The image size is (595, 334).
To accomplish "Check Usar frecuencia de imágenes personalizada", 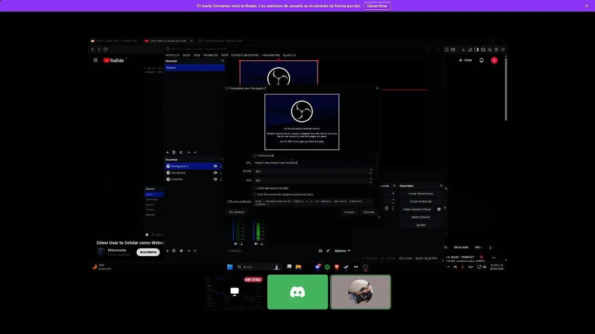I will (x=254, y=194).
